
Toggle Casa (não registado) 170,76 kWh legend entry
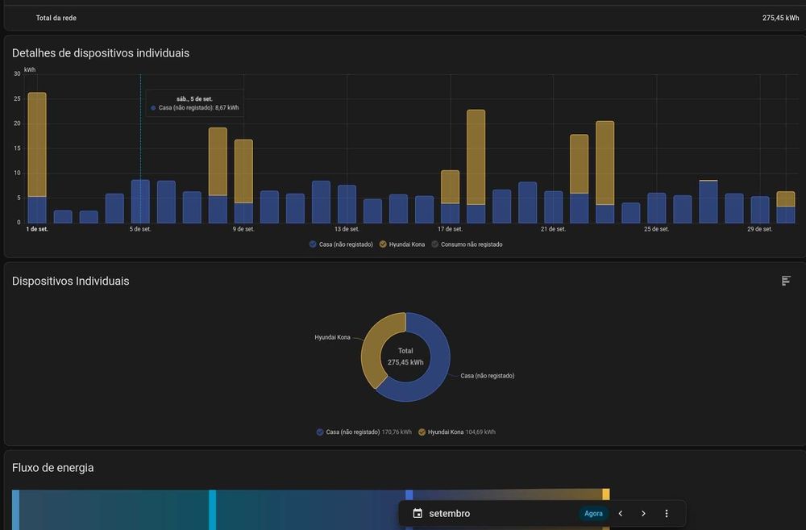click(x=364, y=432)
